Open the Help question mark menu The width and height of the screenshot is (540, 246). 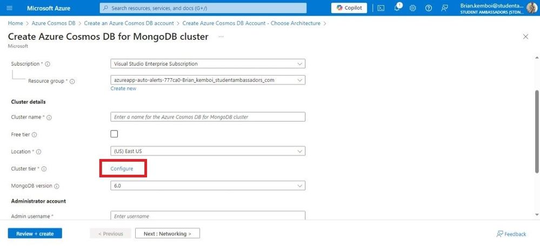point(429,8)
